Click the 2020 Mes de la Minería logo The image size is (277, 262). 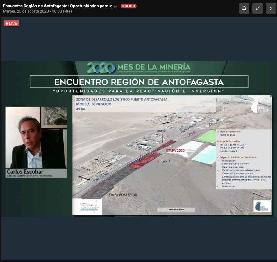(139, 68)
